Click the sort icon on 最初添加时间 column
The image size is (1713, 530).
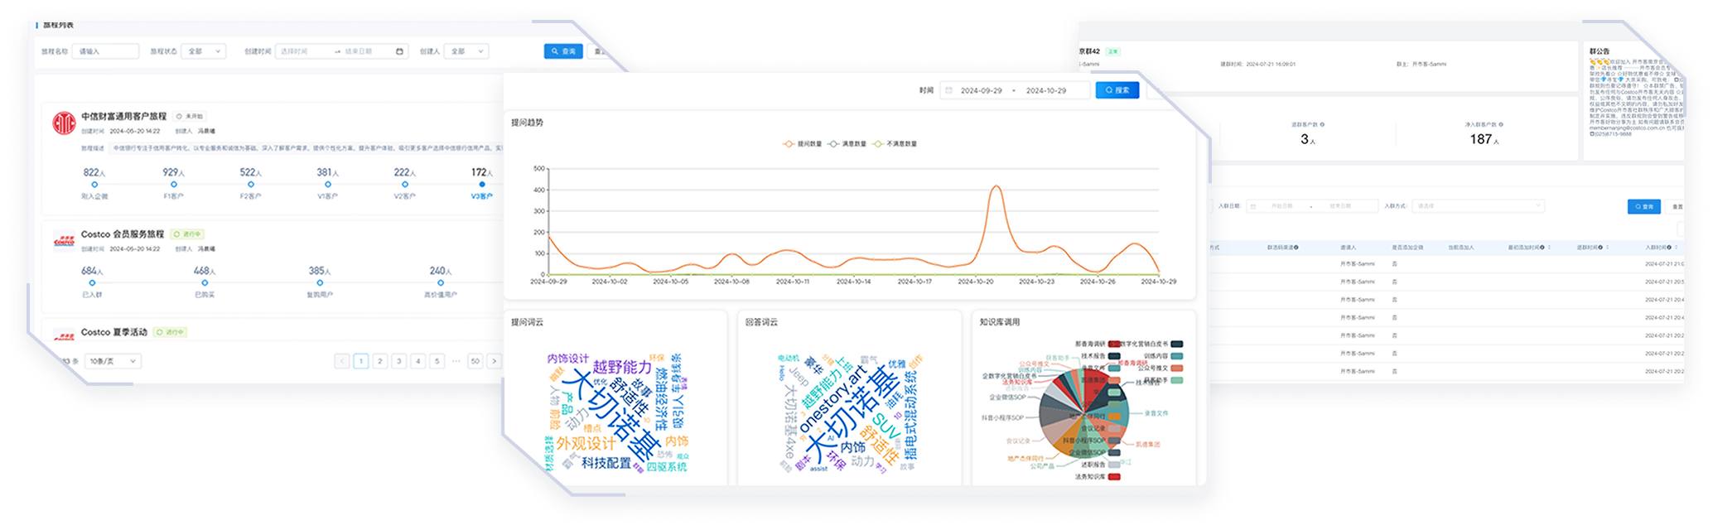(1550, 248)
